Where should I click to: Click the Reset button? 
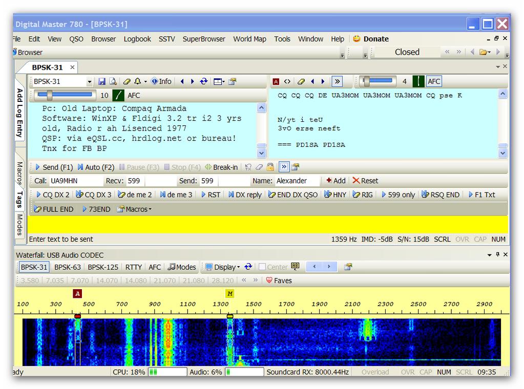pos(365,181)
